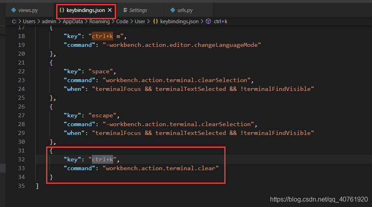Click the cube symbol icon in breadcrumb

click(x=208, y=21)
